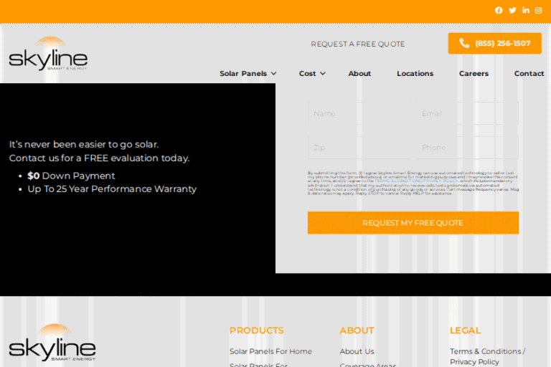
Task: Focus the Name input field
Action: (360, 113)
